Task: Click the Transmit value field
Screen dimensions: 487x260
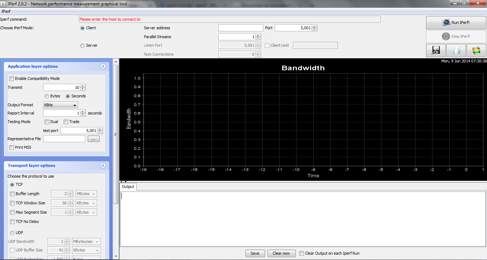Action: tap(62, 87)
